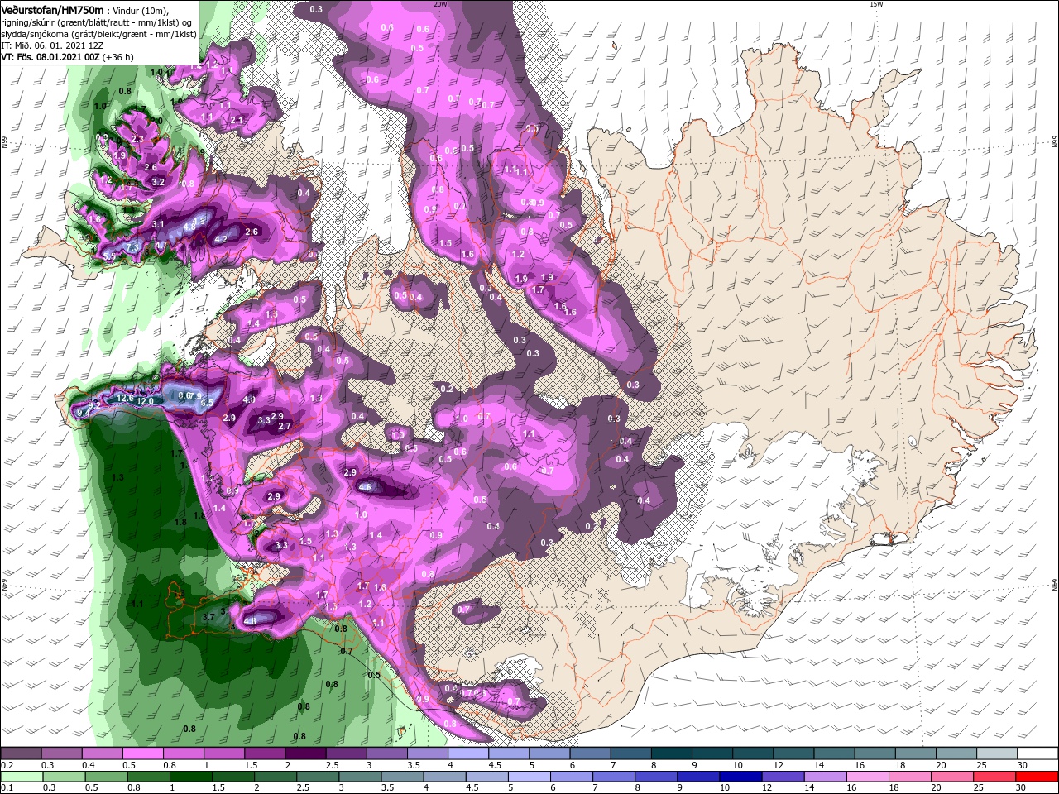This screenshot has width=1059, height=794.
Task: Click the crimson 25 swatch in the bottom legend row
Action: coord(995,777)
